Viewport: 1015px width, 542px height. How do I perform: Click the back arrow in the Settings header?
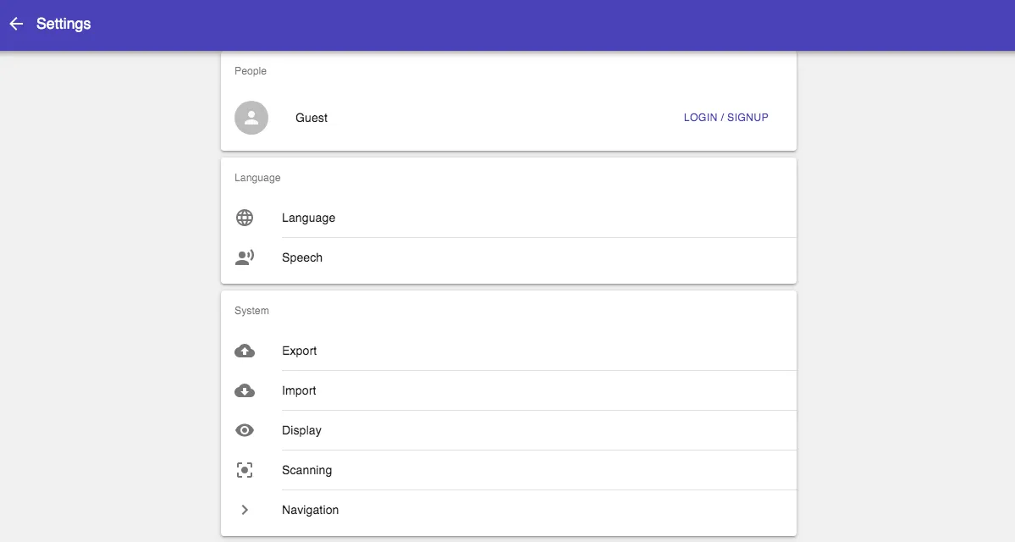pyautogui.click(x=16, y=24)
